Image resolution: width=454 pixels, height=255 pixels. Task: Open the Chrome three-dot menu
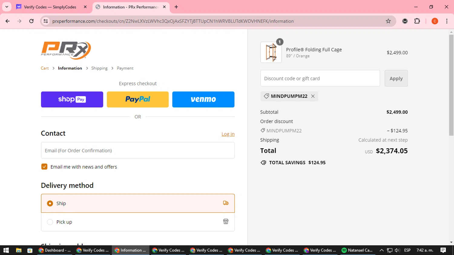click(x=447, y=21)
